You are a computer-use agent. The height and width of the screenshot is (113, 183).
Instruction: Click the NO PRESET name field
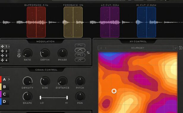138,48
